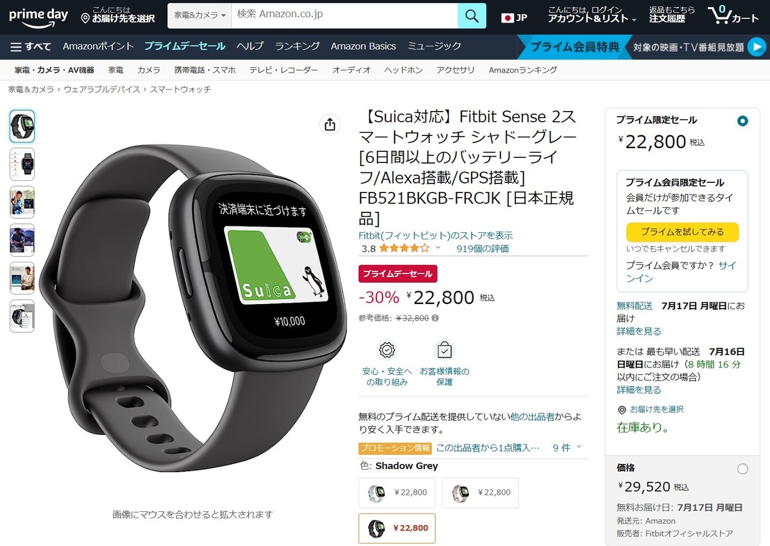Click the magnifying glass search button
The width and height of the screenshot is (770, 546).
[x=472, y=15]
